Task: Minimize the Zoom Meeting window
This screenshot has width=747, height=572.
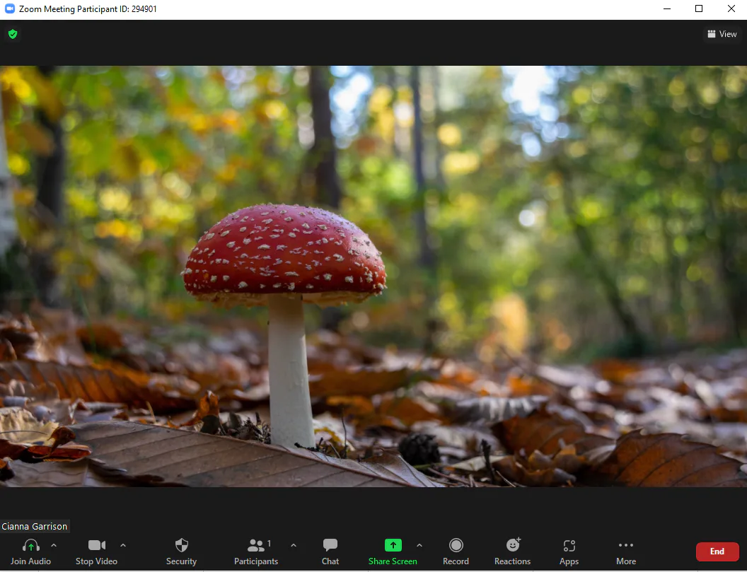Action: pos(667,8)
